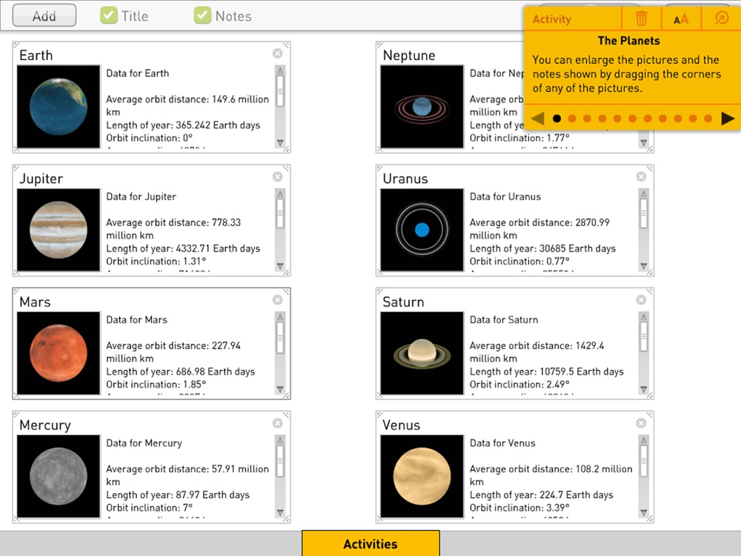Click the circular arrow icon in Activity panel
The image size is (741, 556).
[722, 19]
